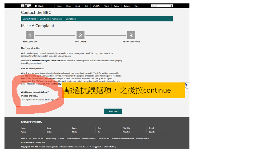Image resolution: width=273 pixels, height=153 pixels.
Task: Click the Search input field
Action: click(x=160, y=6)
